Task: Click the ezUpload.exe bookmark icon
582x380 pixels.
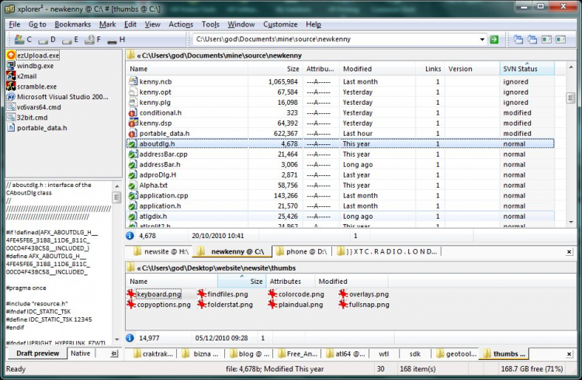Action: pyautogui.click(x=11, y=55)
